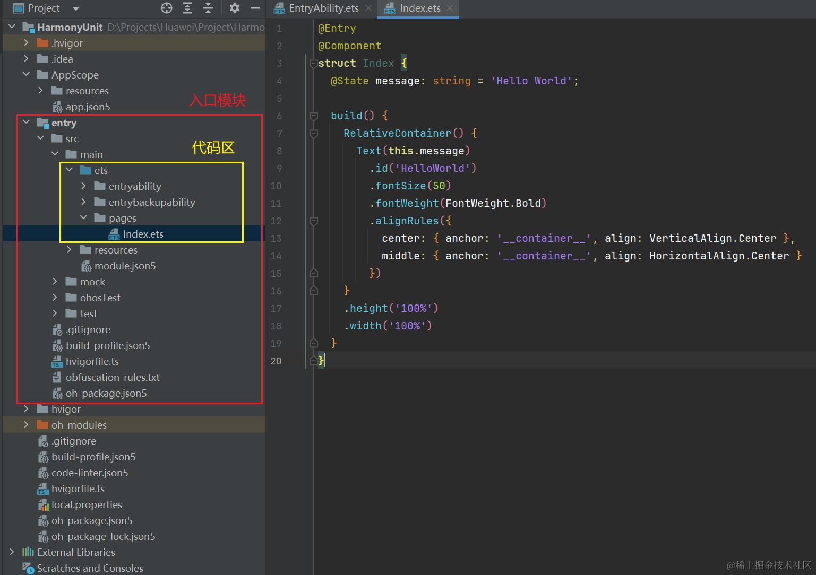Collapse the src folder
This screenshot has height=575, width=816.
click(40, 138)
